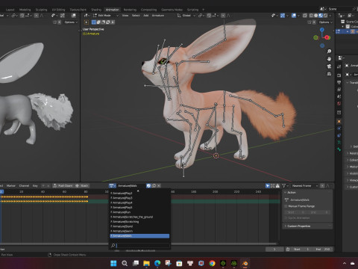Click the zoom magnifier in the viewport
Image resolution: width=358 pixels, height=269 pixels.
coord(329,52)
